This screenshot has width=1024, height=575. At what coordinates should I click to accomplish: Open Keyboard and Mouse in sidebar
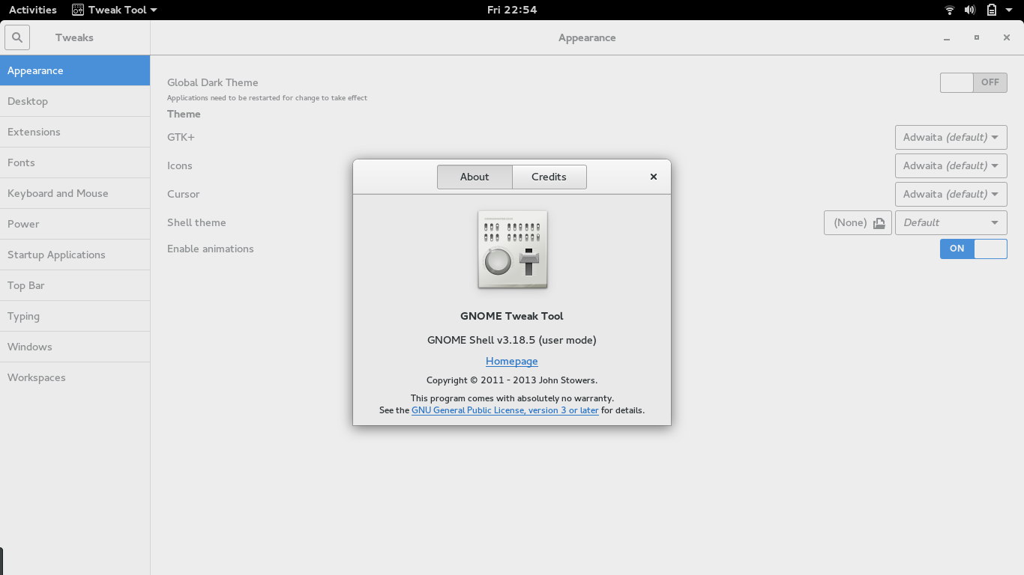[x=75, y=193]
